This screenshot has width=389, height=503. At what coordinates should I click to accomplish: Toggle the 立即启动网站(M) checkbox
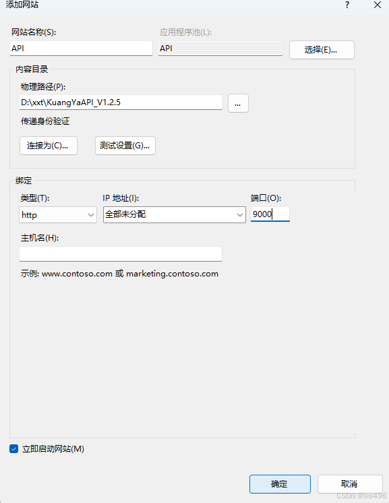[x=13, y=449]
